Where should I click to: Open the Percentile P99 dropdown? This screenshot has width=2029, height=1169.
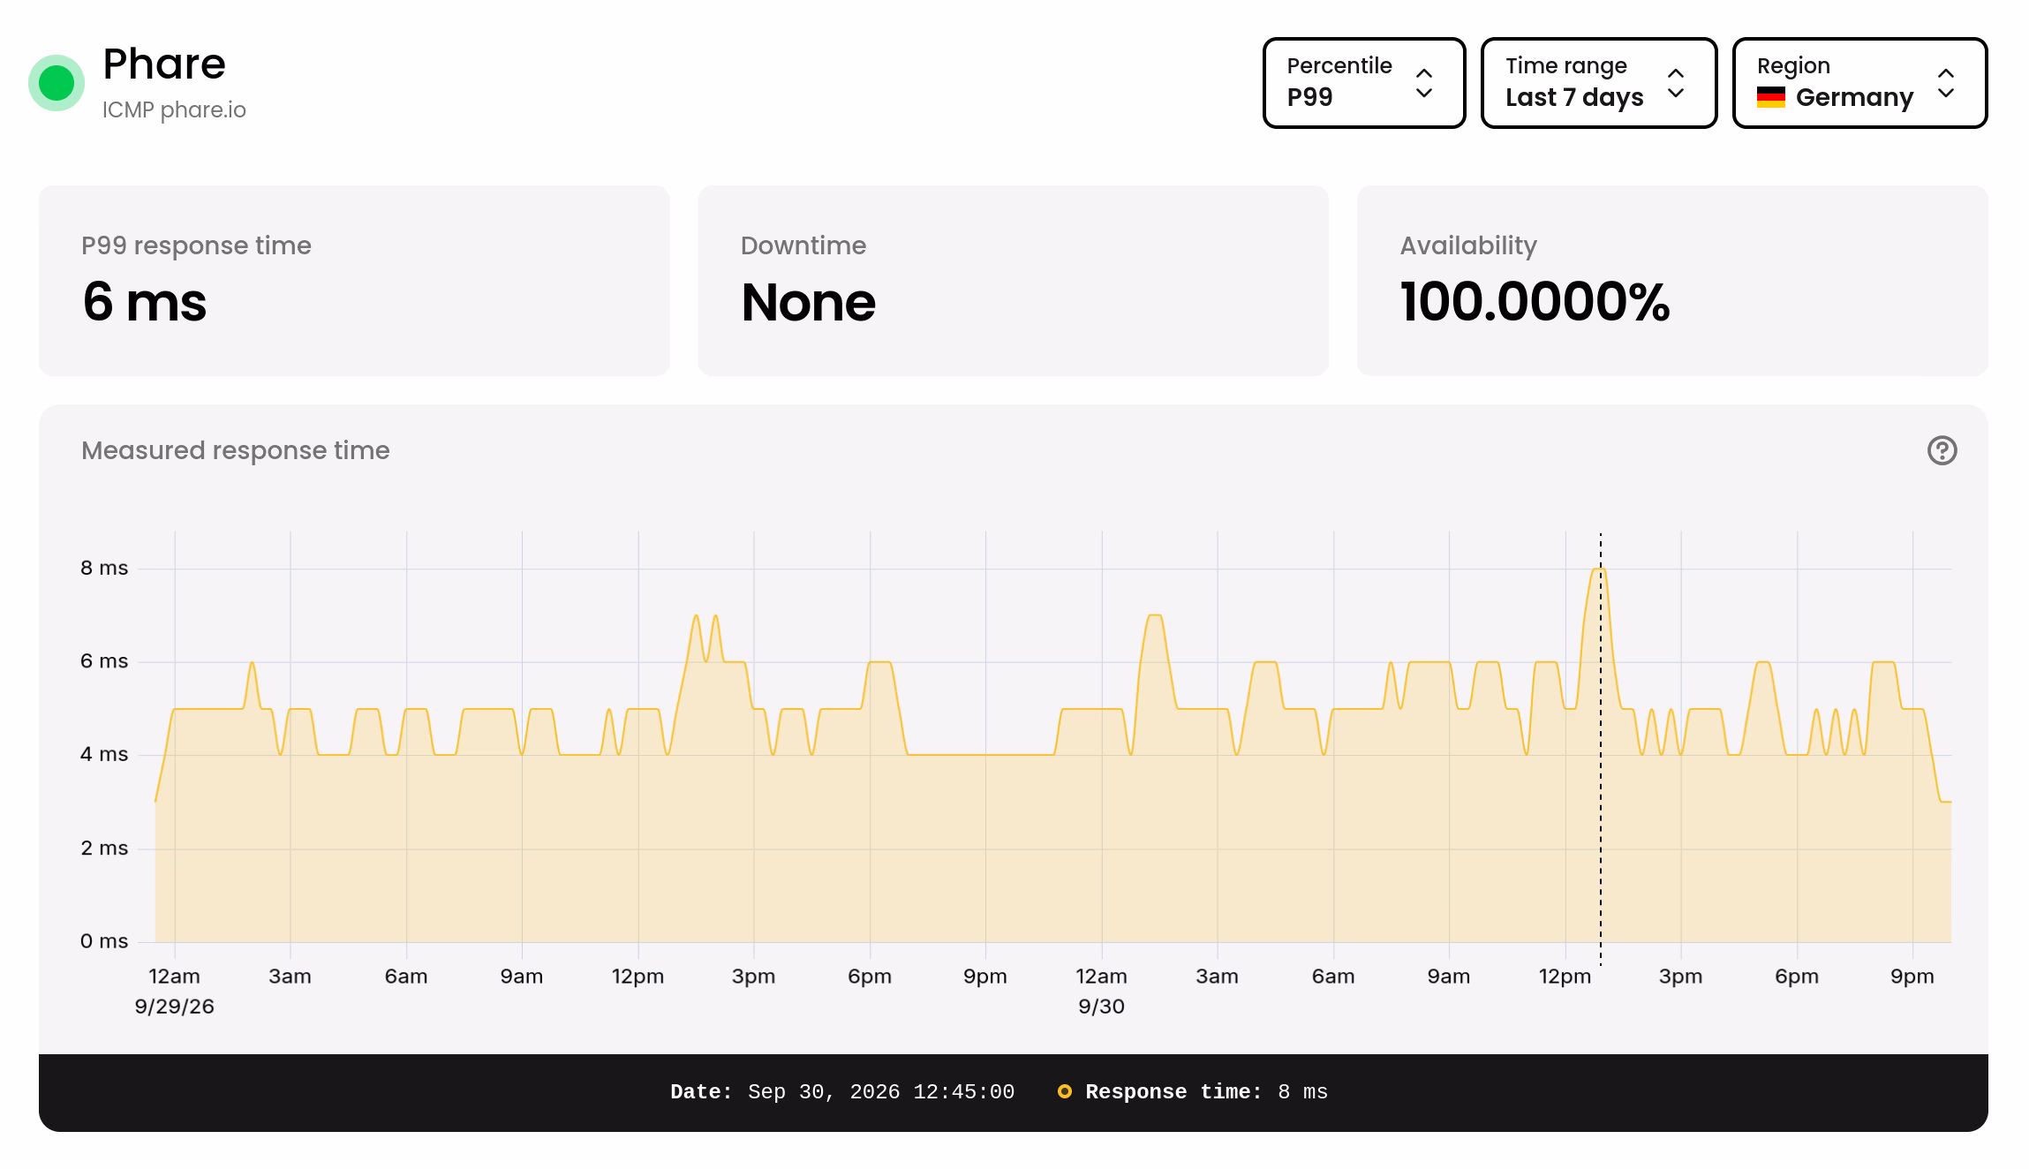point(1363,83)
